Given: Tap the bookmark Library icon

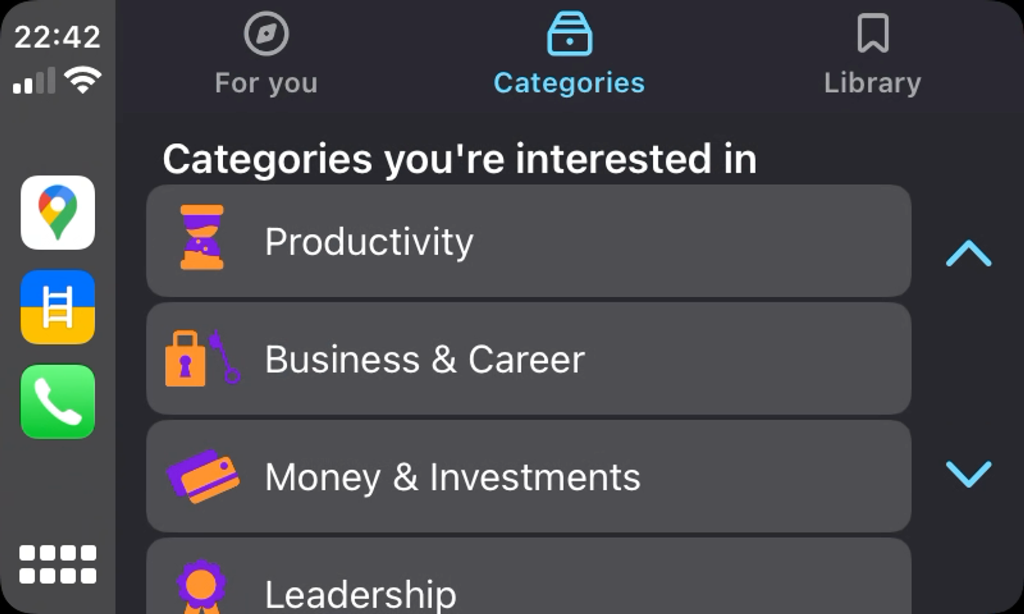Looking at the screenshot, I should (873, 34).
